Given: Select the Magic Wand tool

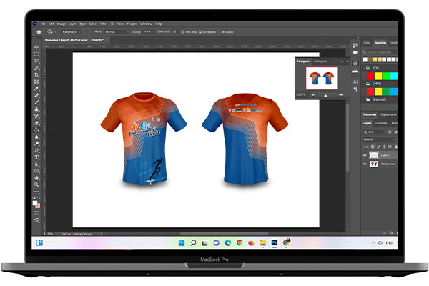Looking at the screenshot, I should click(x=36, y=68).
